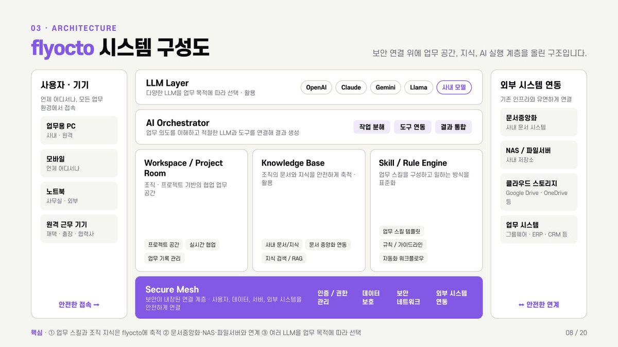Viewport: 618px width, 347px height.
Task: Click the flyocto 시스템 구성도 title
Action: tap(120, 48)
